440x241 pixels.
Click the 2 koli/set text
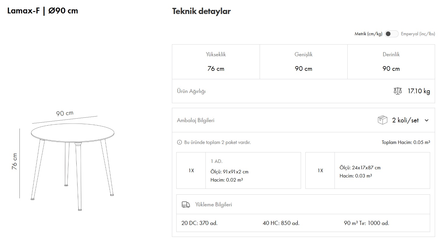tap(405, 120)
